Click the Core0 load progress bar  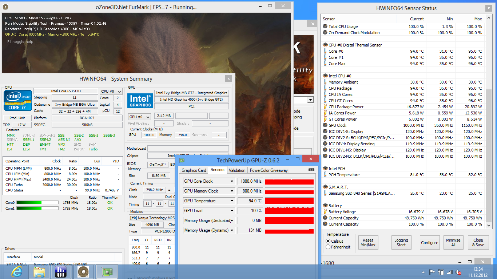pos(37,203)
